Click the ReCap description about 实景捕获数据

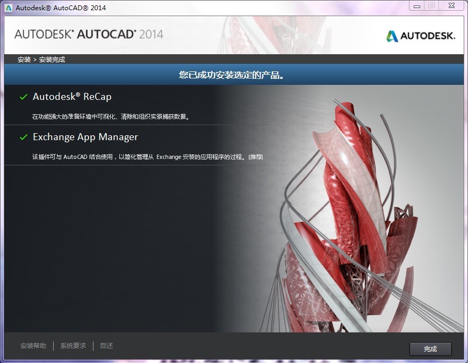[111, 117]
